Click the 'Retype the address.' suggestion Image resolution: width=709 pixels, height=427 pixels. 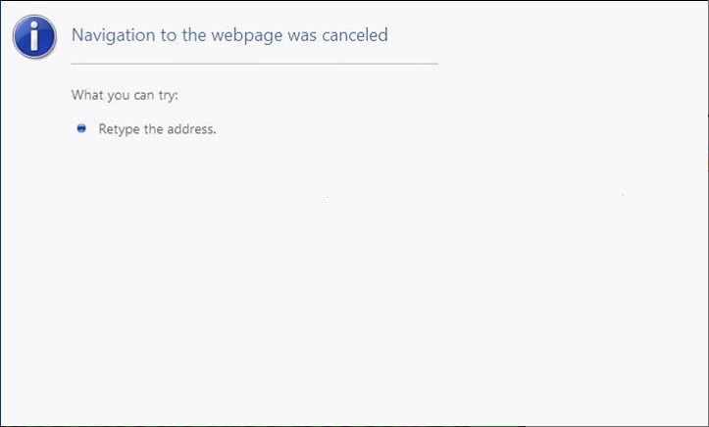[x=157, y=129]
